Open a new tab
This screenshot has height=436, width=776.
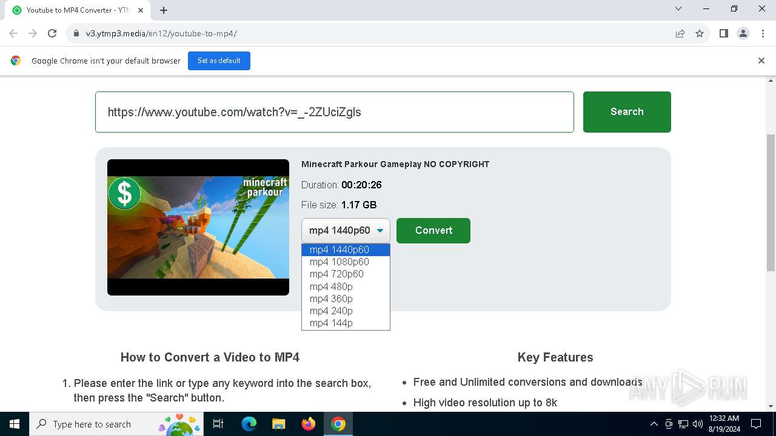point(164,10)
